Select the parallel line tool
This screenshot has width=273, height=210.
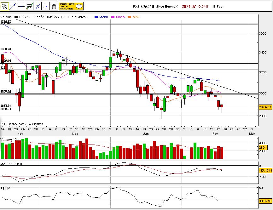tap(46, 6)
